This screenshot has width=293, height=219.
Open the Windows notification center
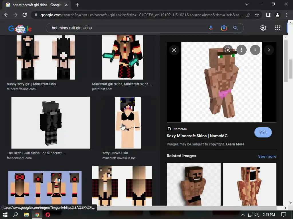284,215
